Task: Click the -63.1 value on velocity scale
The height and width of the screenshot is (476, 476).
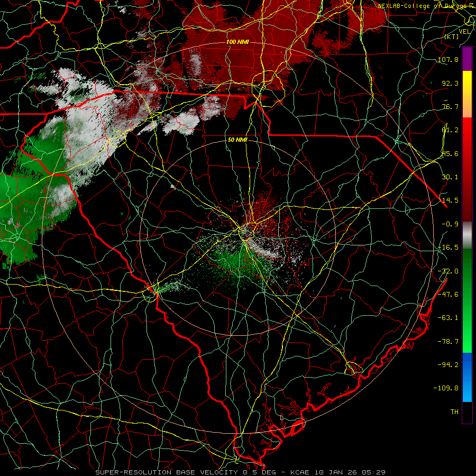Action: pyautogui.click(x=448, y=318)
